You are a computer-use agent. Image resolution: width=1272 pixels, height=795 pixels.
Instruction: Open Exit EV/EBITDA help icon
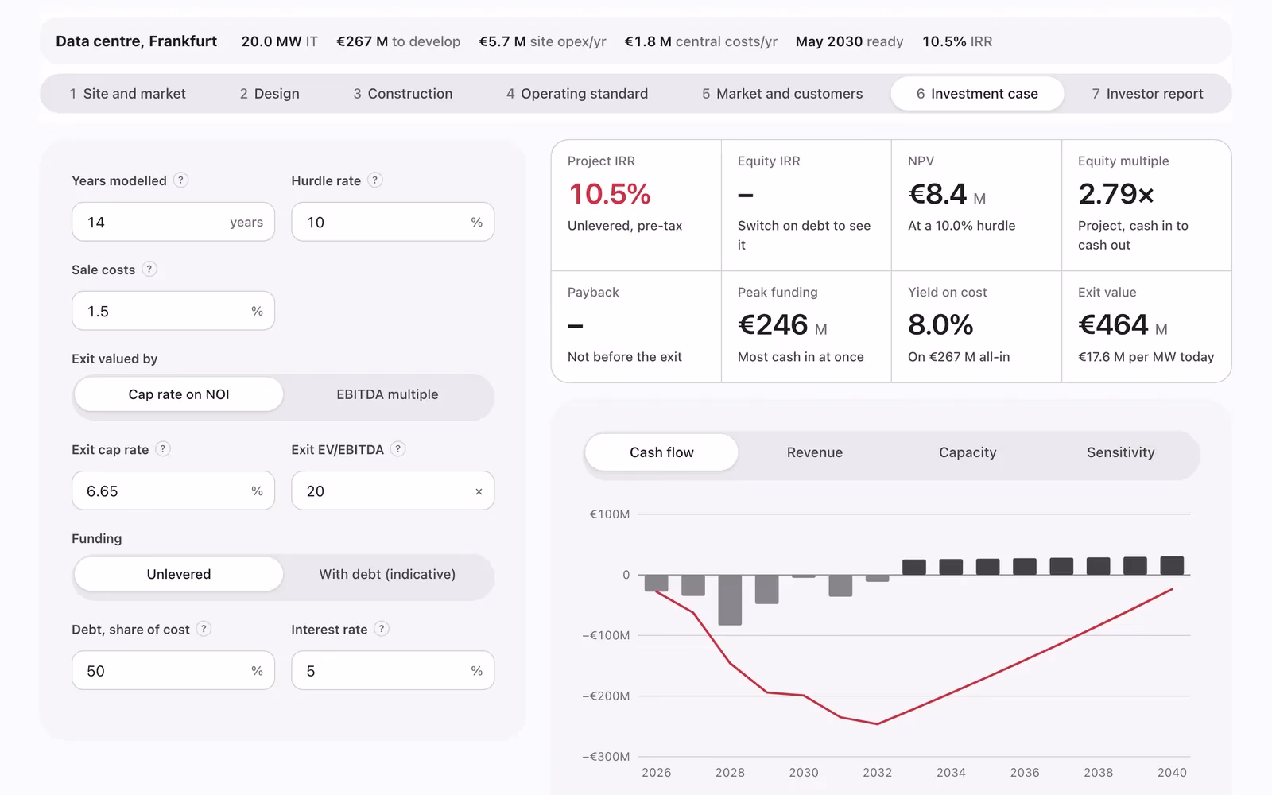[398, 449]
